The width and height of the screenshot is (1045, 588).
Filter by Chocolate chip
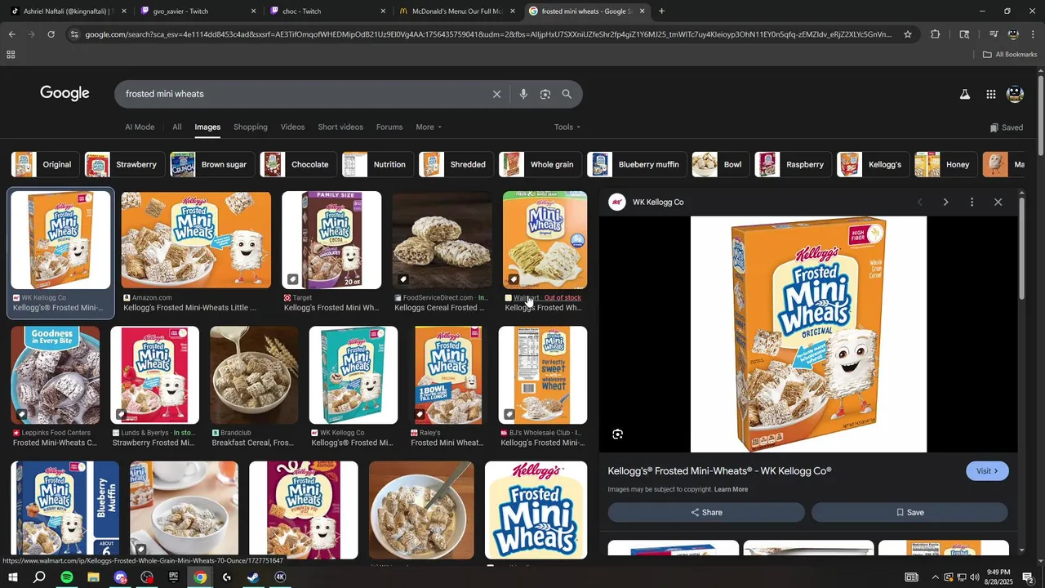coord(298,164)
